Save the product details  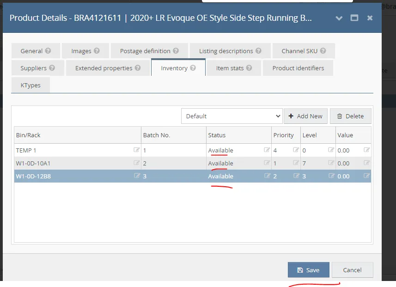point(308,270)
